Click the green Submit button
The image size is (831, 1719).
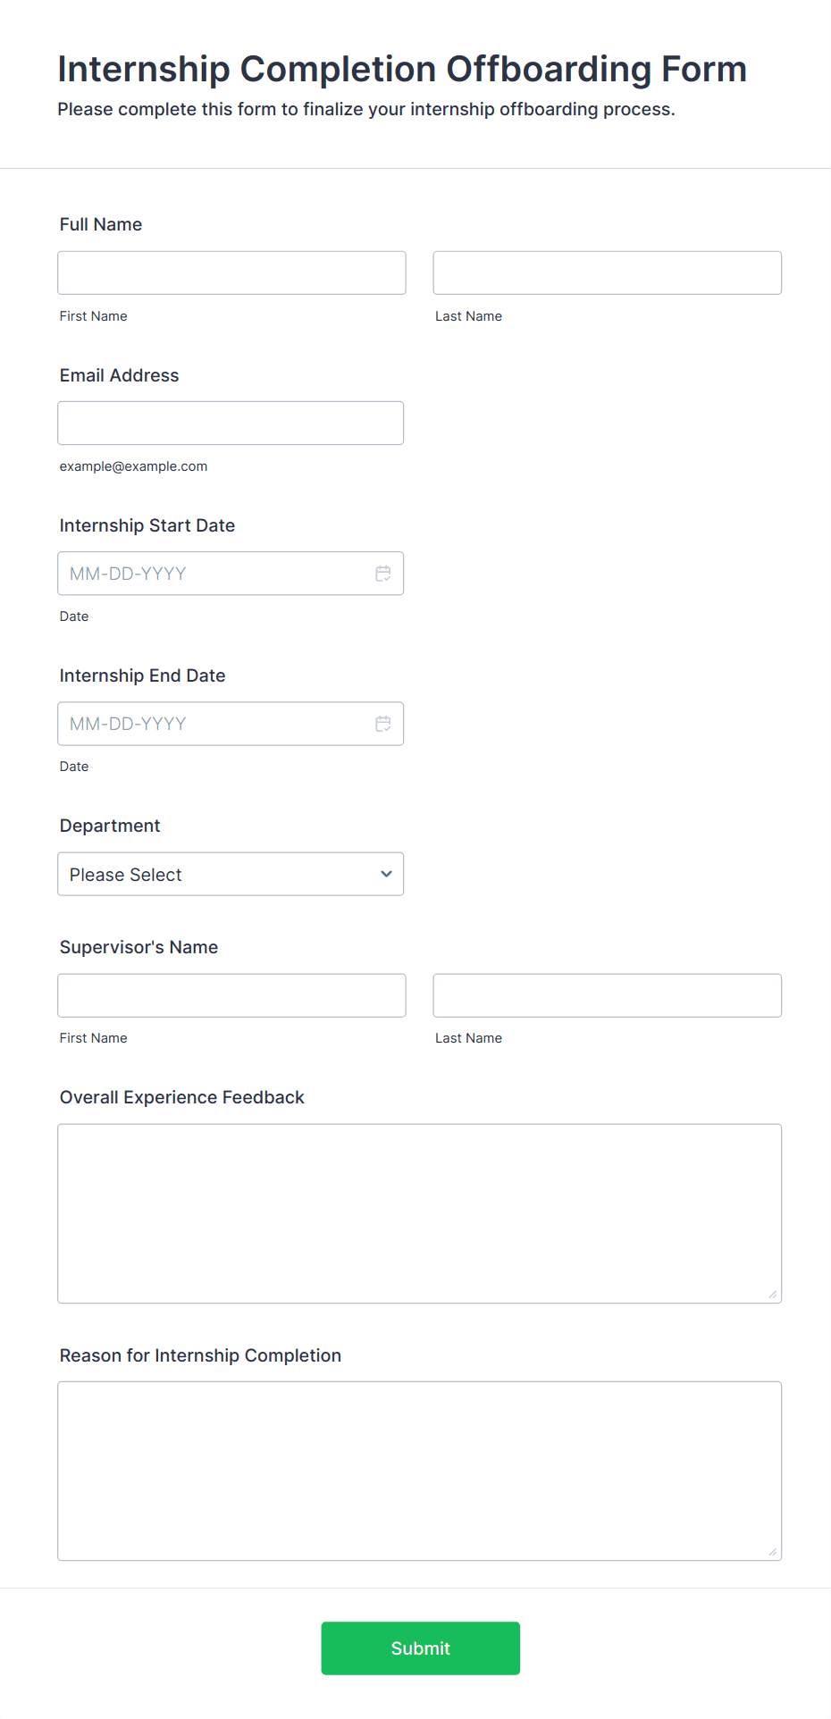(x=421, y=1648)
